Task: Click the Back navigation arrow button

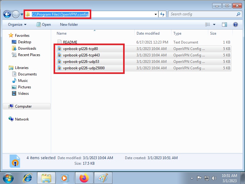Action: click(x=7, y=14)
